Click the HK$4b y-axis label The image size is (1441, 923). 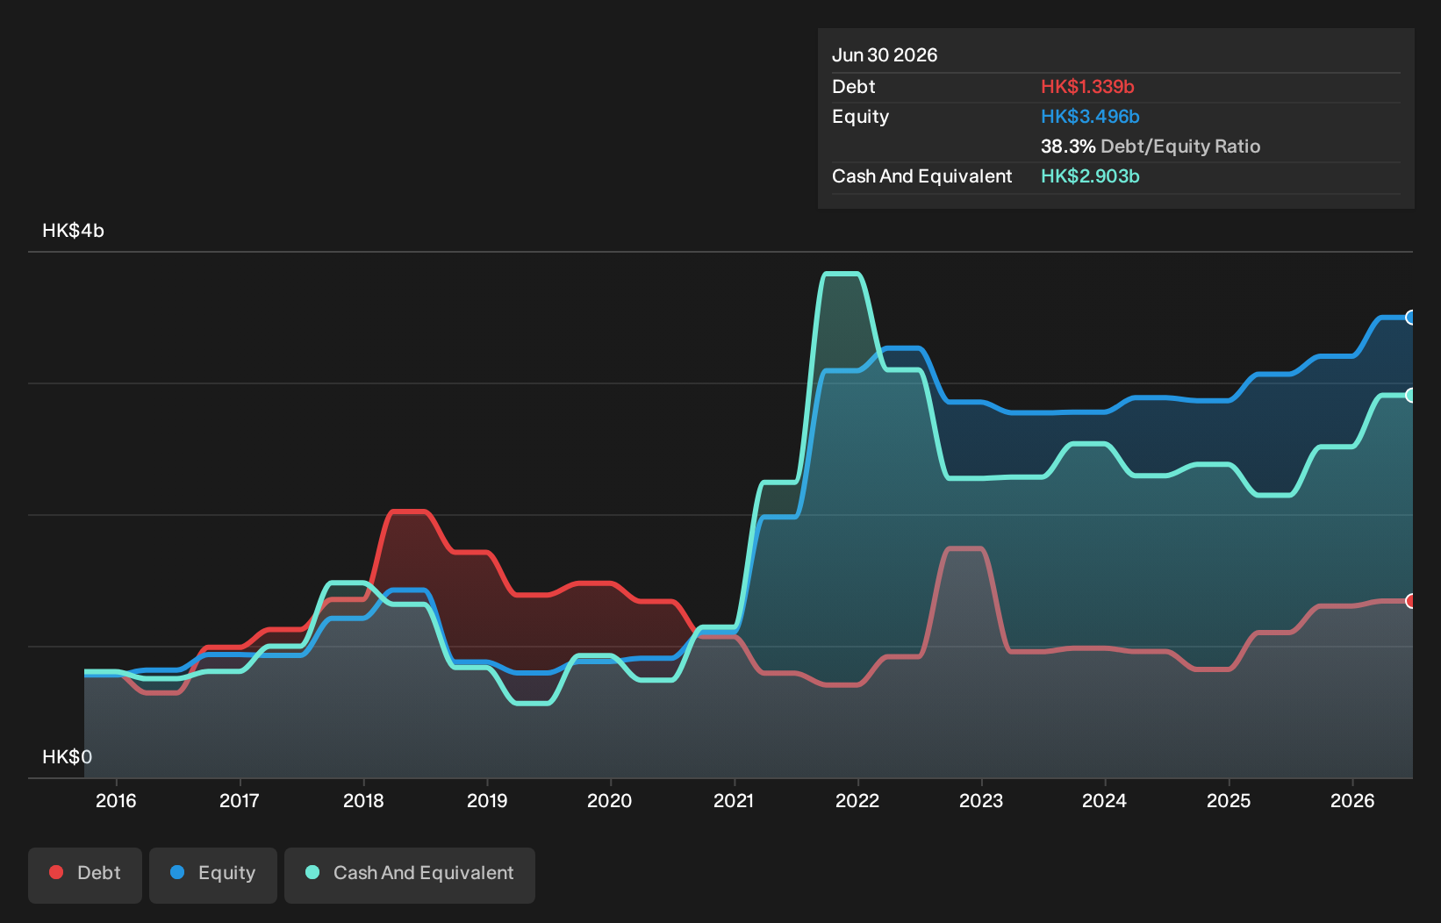point(74,231)
